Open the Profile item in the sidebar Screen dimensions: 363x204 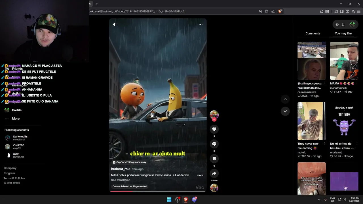click(x=17, y=110)
